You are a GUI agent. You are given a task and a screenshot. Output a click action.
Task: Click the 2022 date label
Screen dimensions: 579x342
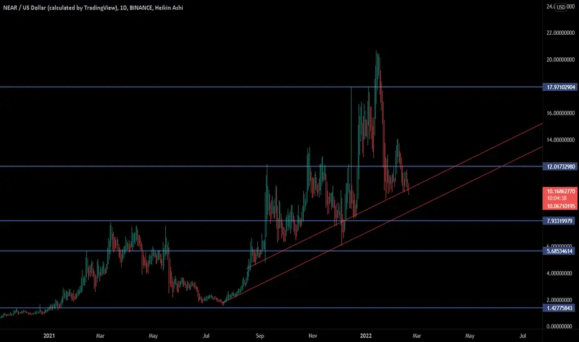[x=366, y=336]
